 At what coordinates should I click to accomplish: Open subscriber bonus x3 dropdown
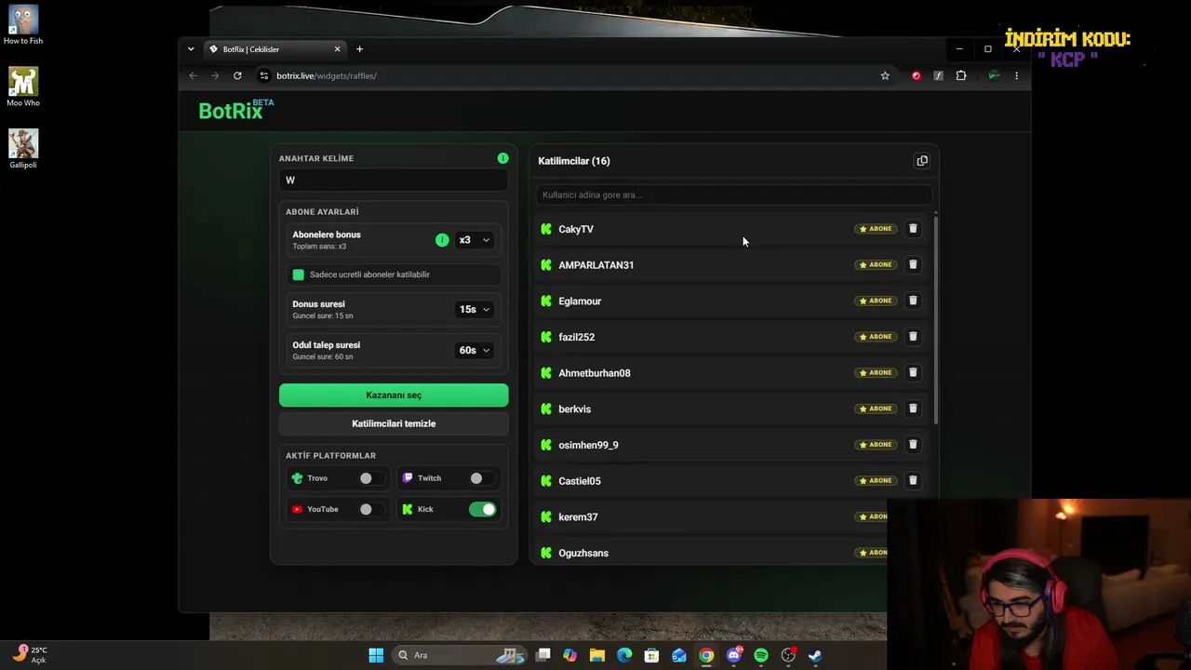tap(475, 240)
